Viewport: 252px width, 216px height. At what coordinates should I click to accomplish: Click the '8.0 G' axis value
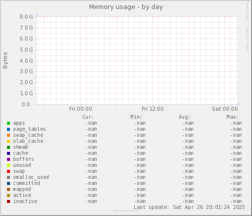click(27, 17)
